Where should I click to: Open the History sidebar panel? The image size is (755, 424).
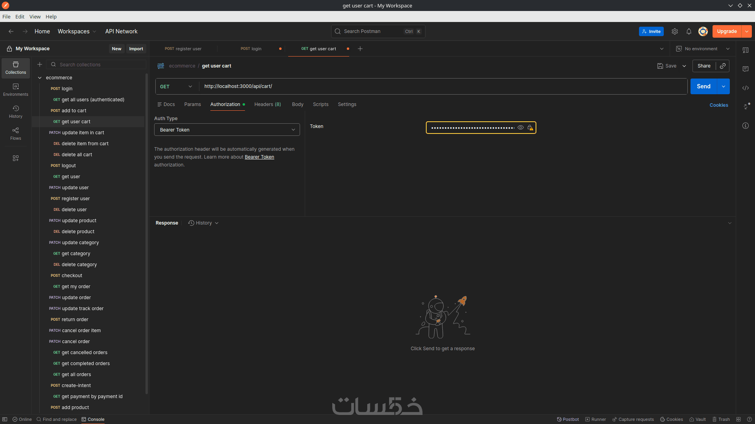pos(16,111)
